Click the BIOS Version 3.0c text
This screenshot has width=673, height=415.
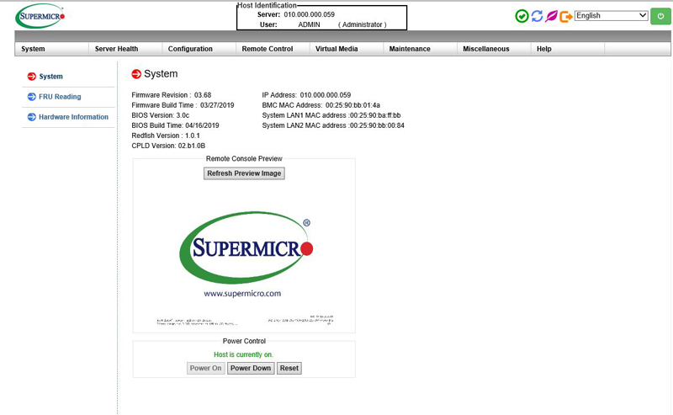click(x=160, y=115)
